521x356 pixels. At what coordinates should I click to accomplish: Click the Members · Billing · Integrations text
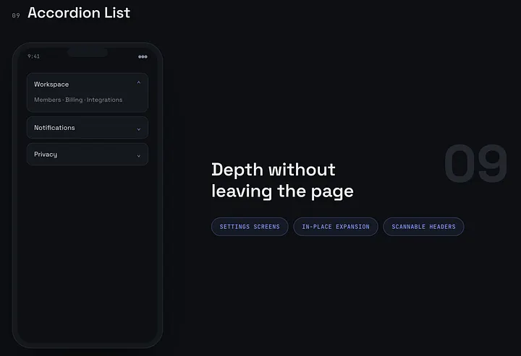[78, 100]
